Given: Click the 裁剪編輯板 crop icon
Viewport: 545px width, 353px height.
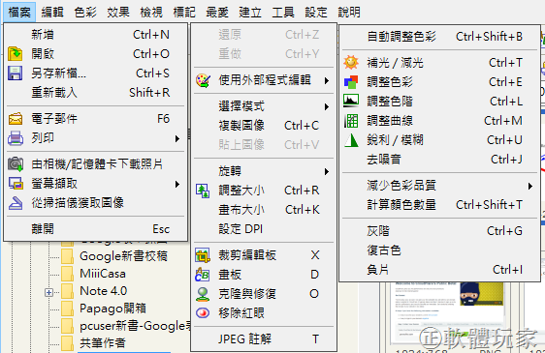Looking at the screenshot, I should pos(203,255).
